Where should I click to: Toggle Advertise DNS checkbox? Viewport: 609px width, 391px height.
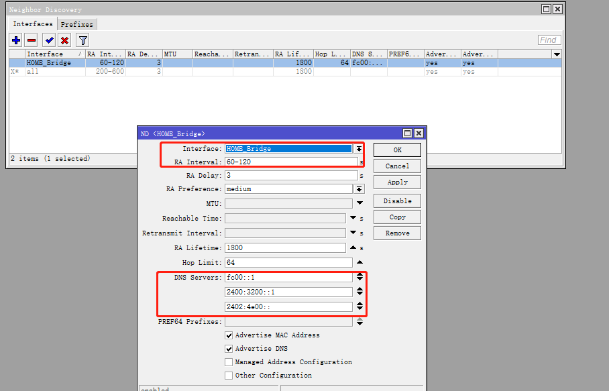click(229, 349)
